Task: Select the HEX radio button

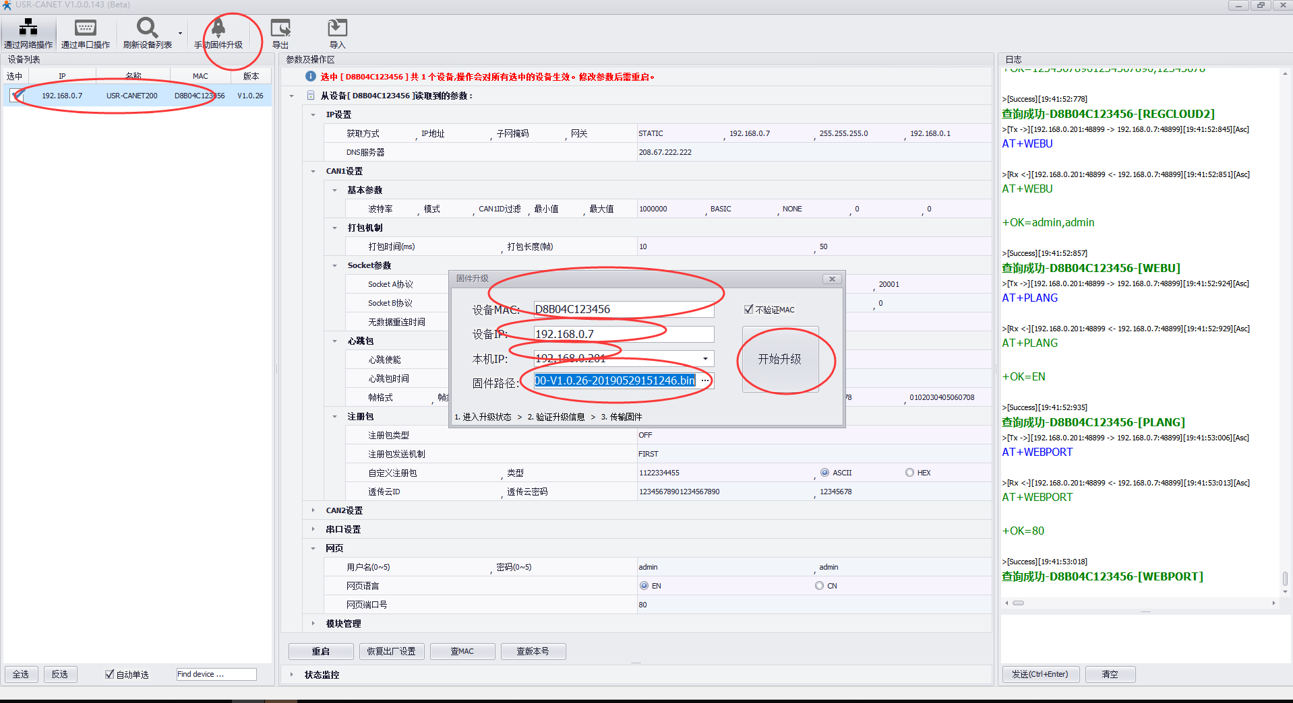Action: point(909,473)
